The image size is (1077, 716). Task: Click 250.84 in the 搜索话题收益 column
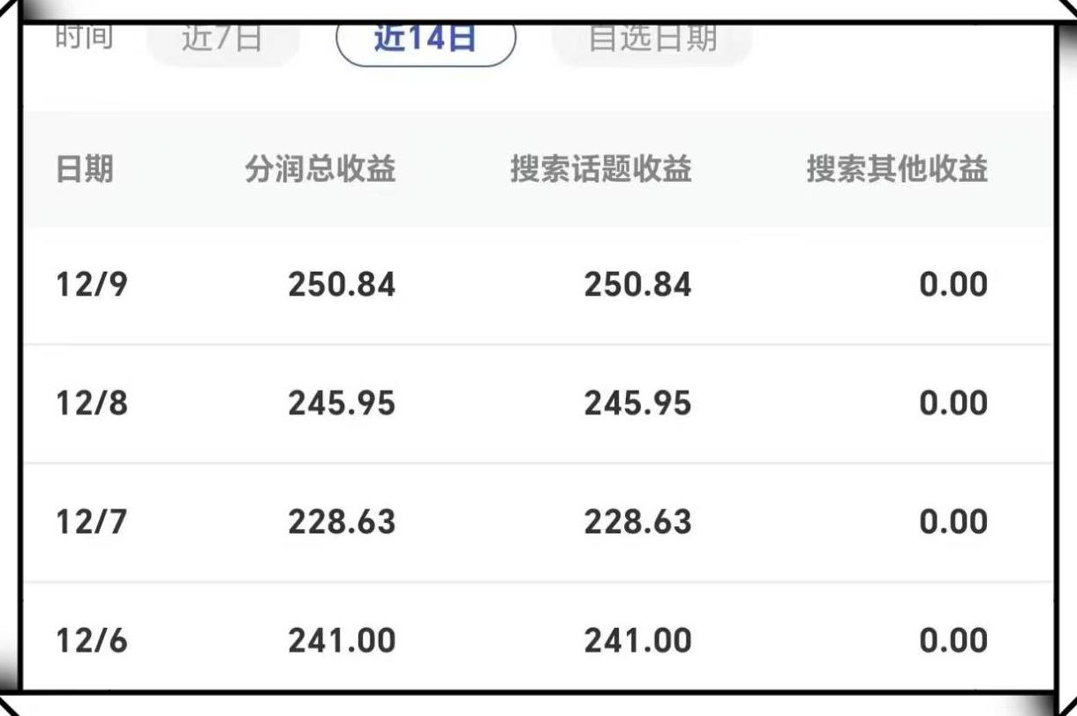[x=637, y=285]
